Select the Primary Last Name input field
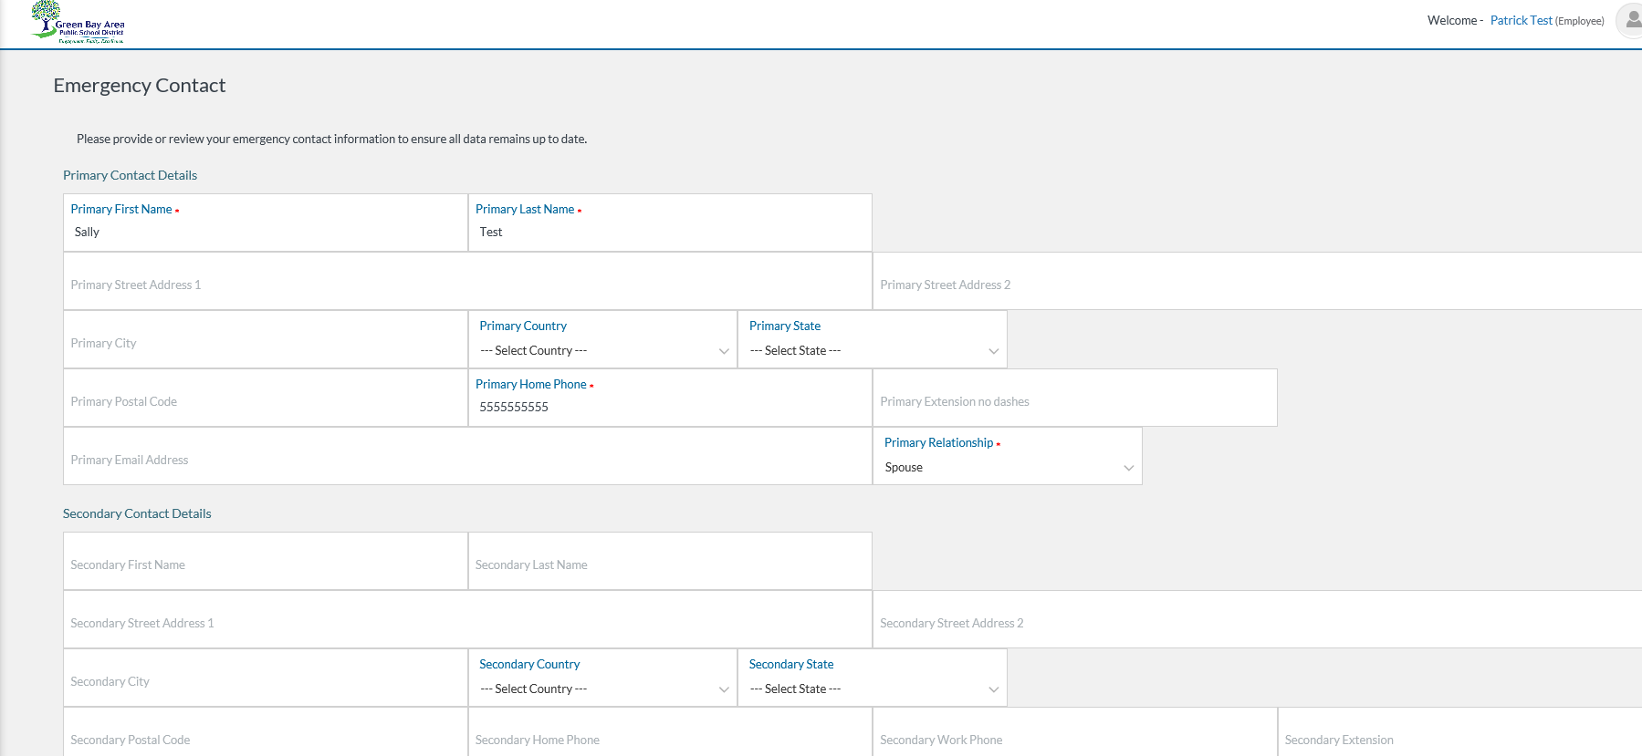The height and width of the screenshot is (756, 1642). coord(670,233)
